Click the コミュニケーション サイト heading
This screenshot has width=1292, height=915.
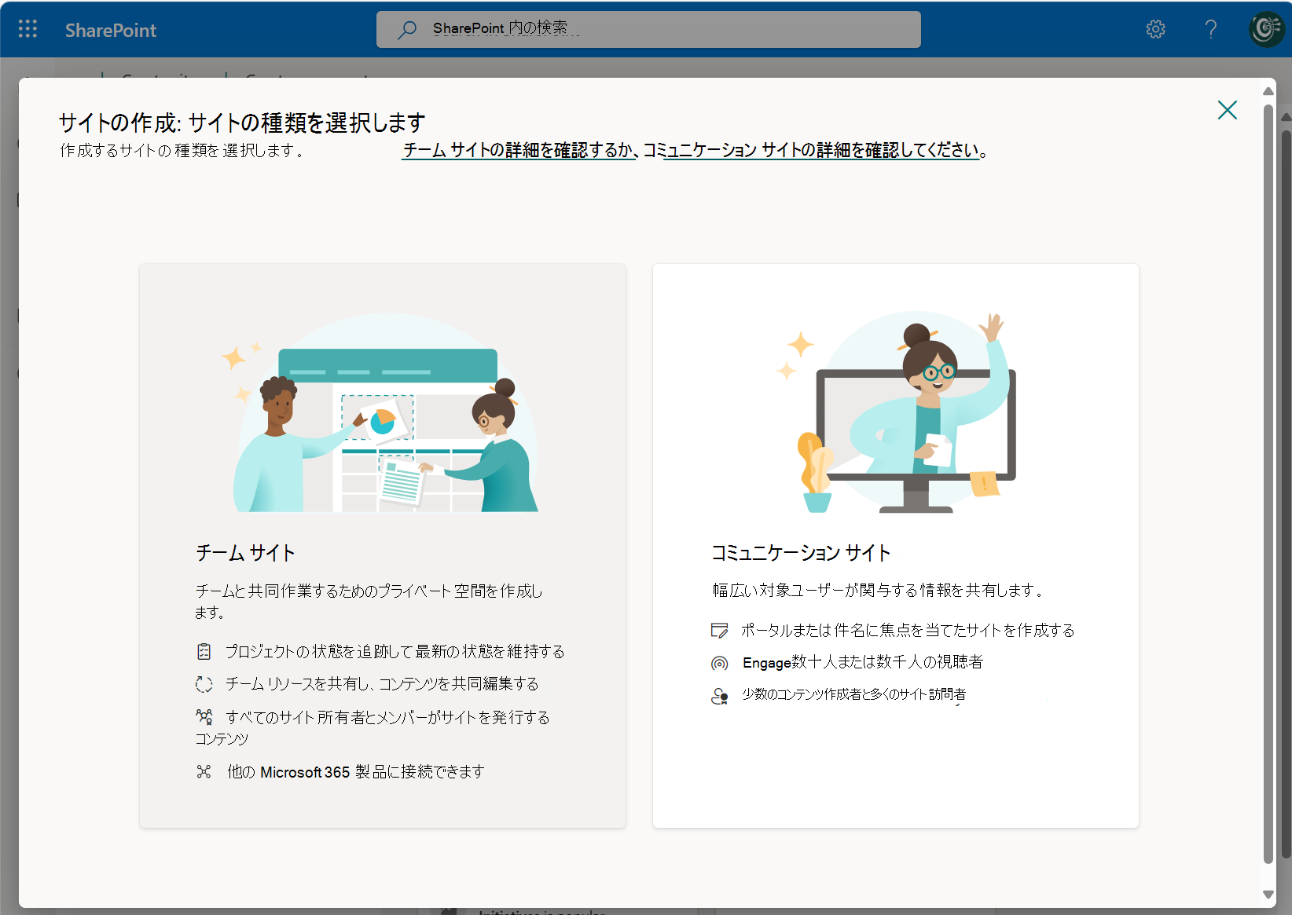coord(801,553)
